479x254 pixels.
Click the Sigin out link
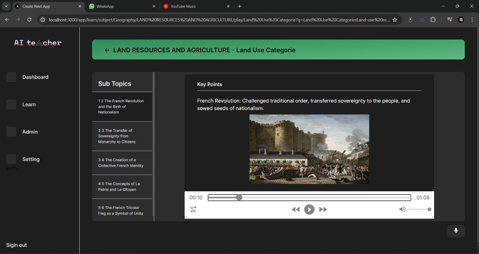16,245
